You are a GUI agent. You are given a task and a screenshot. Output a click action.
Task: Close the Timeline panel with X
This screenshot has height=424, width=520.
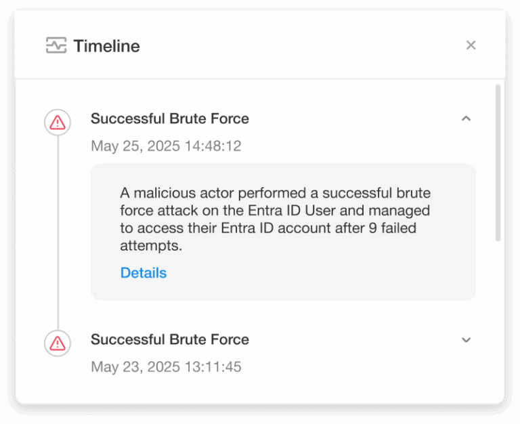pyautogui.click(x=471, y=45)
